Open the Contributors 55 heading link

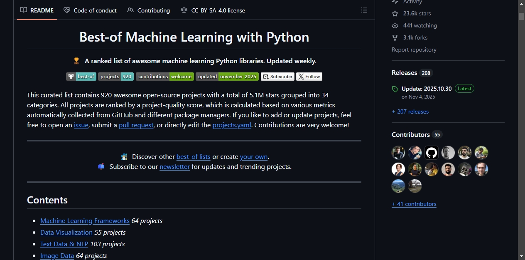(417, 135)
